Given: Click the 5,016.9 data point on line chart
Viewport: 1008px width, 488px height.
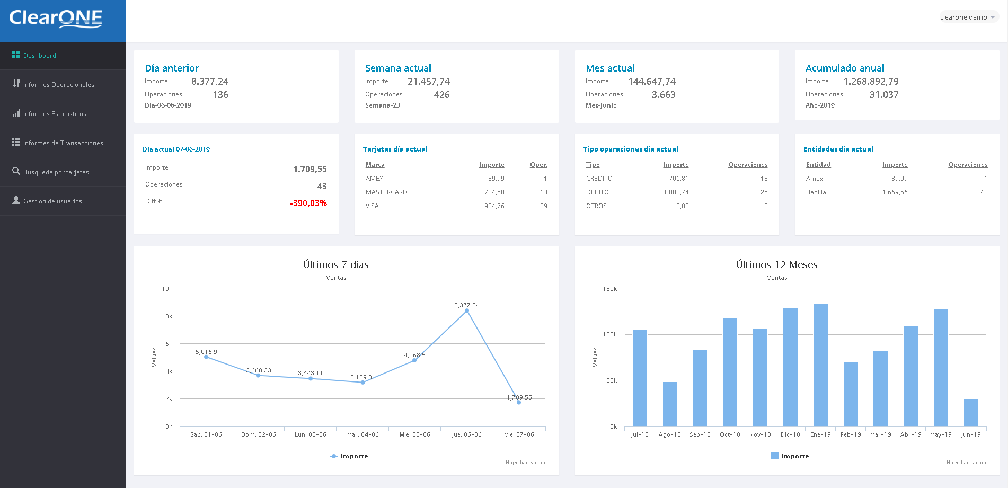Looking at the screenshot, I should coord(206,357).
